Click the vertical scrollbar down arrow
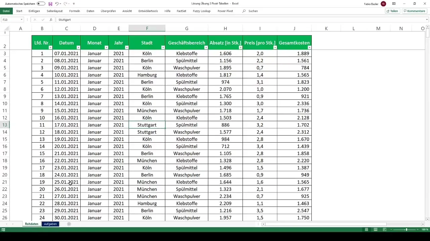Image resolution: width=430 pixels, height=241 pixels. pyautogui.click(x=428, y=219)
